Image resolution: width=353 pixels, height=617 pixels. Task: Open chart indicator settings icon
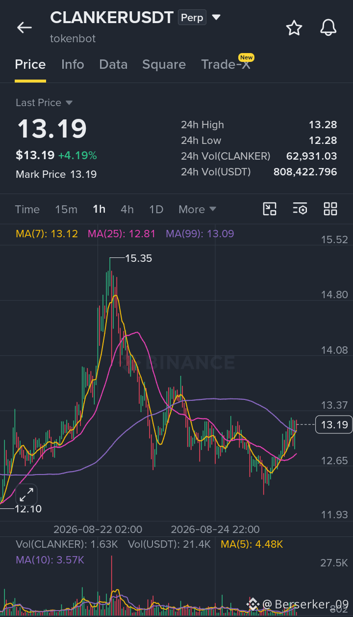300,209
